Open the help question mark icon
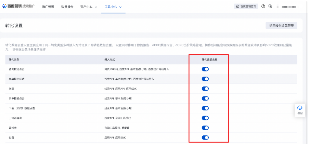310x145 pixels. click(x=263, y=6)
